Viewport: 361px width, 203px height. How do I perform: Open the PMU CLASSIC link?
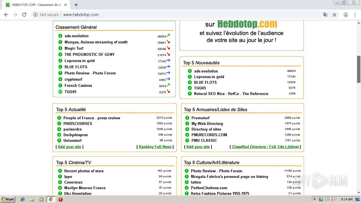pyautogui.click(x=204, y=140)
